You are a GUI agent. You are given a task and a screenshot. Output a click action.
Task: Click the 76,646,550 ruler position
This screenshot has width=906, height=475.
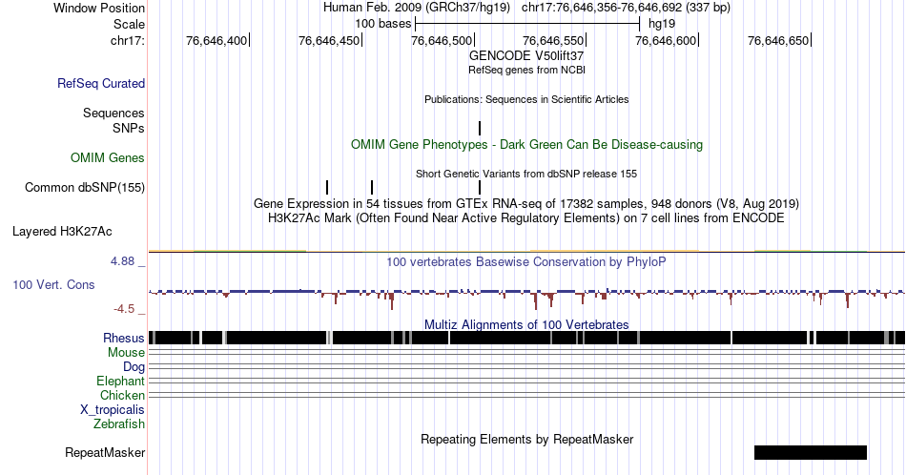tap(555, 40)
